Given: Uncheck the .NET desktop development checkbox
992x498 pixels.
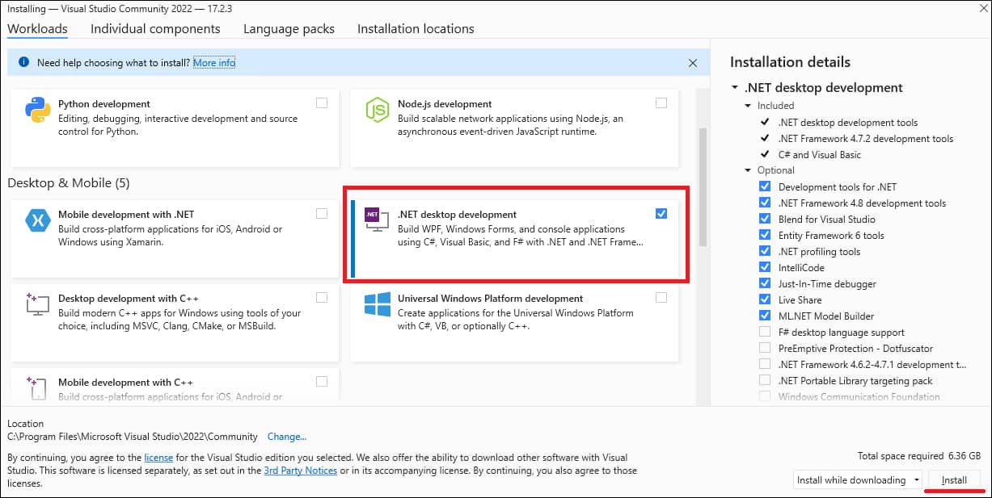Looking at the screenshot, I should [661, 213].
